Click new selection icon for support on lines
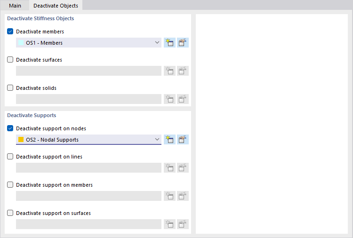Screen dimensions: 353x238 pyautogui.click(x=169, y=168)
